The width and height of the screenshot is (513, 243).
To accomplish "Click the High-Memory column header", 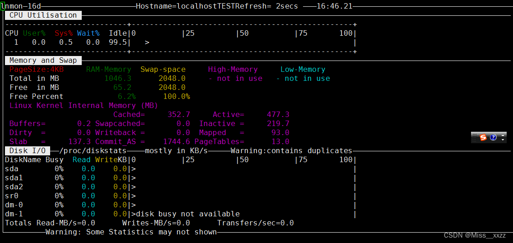I will (233, 70).
